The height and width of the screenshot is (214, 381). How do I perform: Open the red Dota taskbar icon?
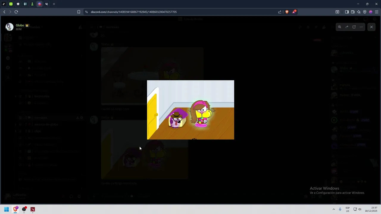coord(33,209)
